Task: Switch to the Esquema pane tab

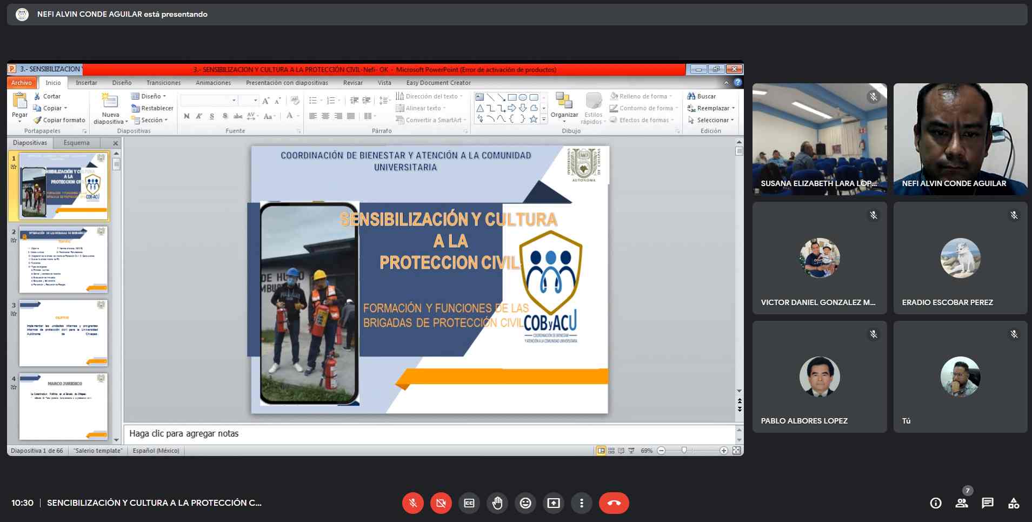Action: click(77, 143)
